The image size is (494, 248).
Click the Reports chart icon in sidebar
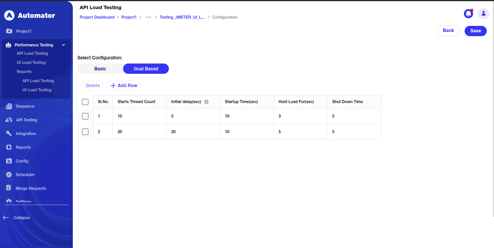[x=9, y=147]
